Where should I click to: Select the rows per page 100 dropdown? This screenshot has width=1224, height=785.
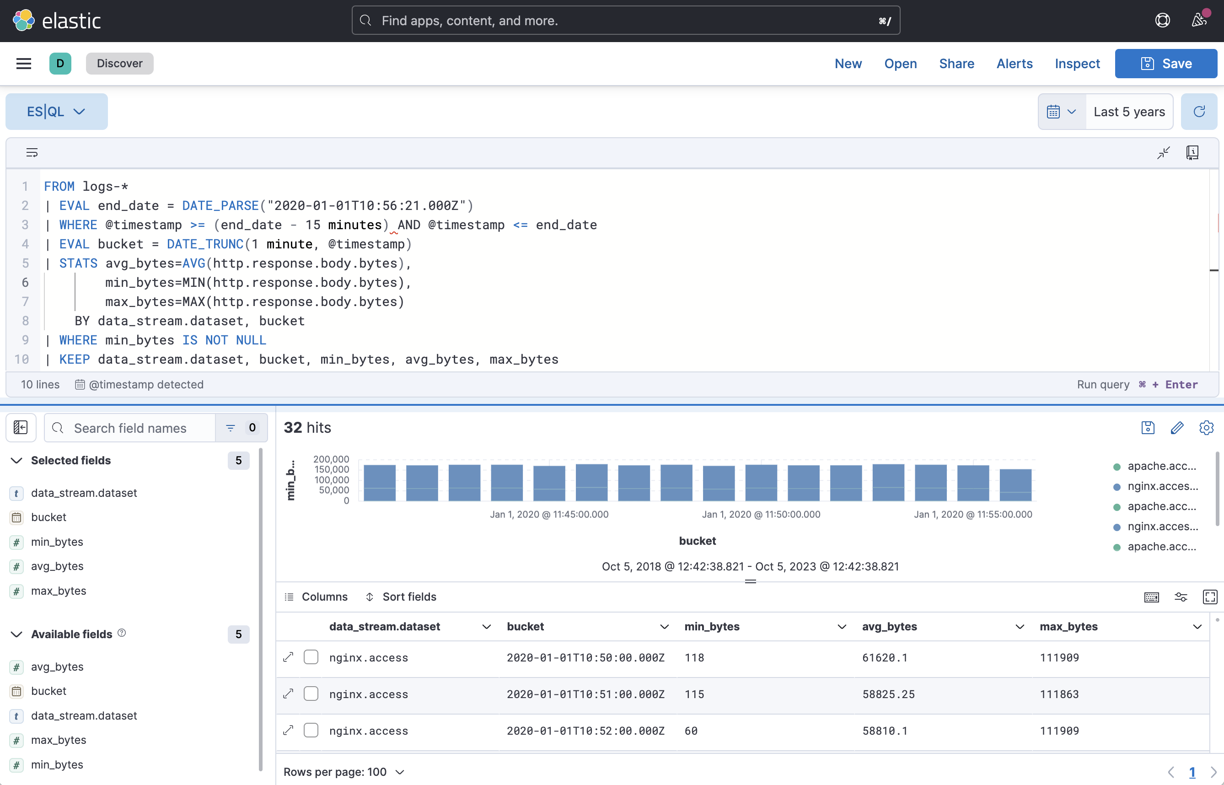point(343,771)
